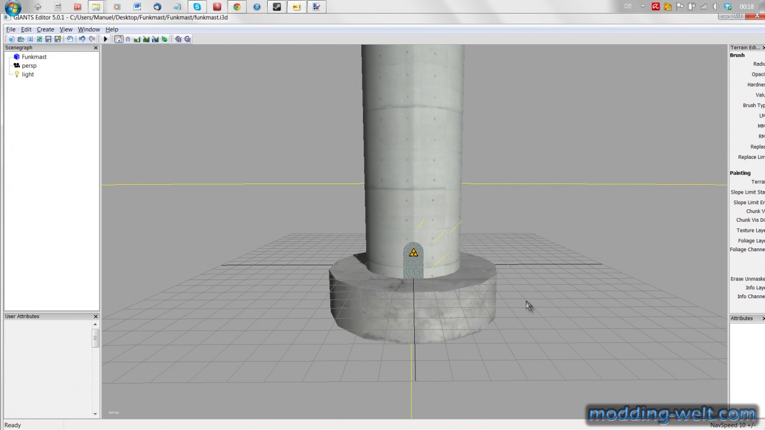Click the second gear icon in toolbar
The height and width of the screenshot is (430, 765).
(x=188, y=39)
